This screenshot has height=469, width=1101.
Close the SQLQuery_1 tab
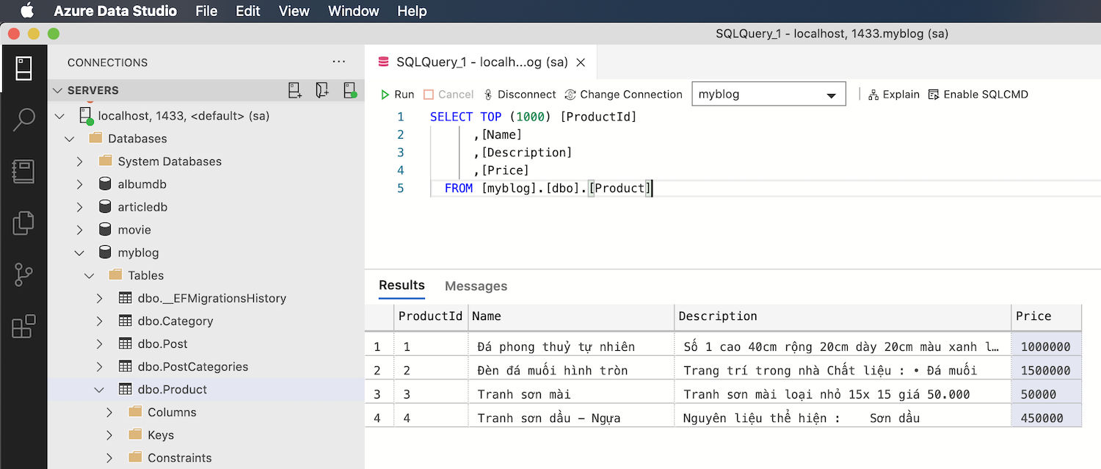[x=581, y=62]
